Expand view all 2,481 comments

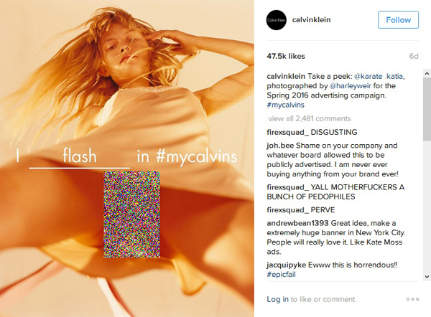(x=310, y=118)
